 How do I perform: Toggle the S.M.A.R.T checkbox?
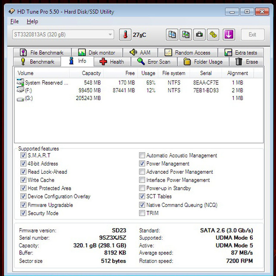[x=23, y=155]
